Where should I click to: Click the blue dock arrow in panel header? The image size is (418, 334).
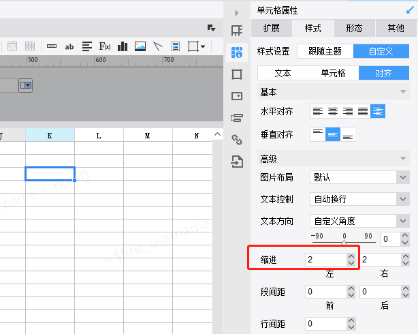tap(410, 10)
